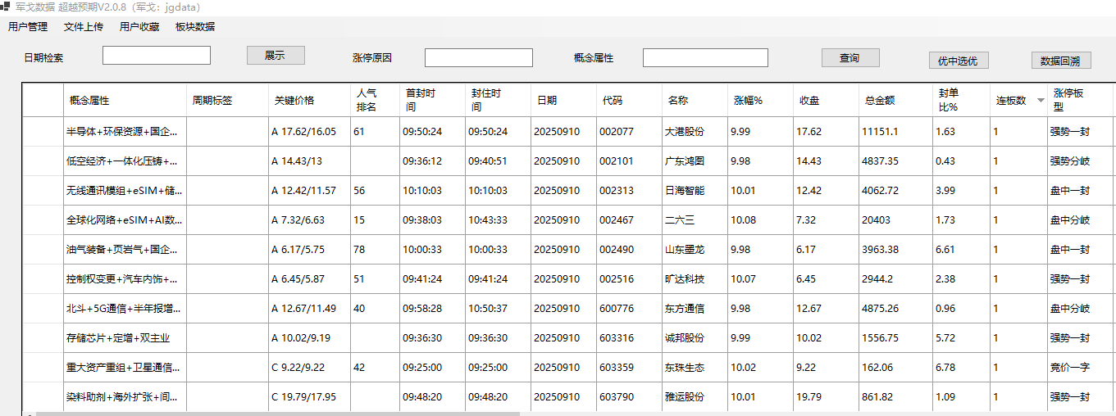
Task: Open the 文件上传 menu
Action: point(84,26)
